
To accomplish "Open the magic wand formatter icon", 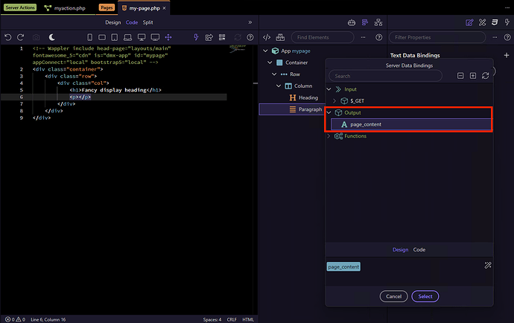I will pyautogui.click(x=488, y=266).
